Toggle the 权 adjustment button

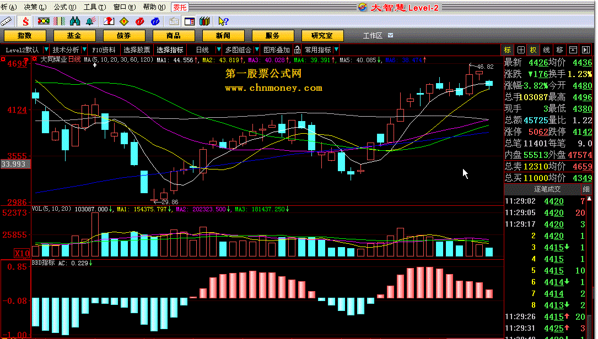click(x=533, y=50)
